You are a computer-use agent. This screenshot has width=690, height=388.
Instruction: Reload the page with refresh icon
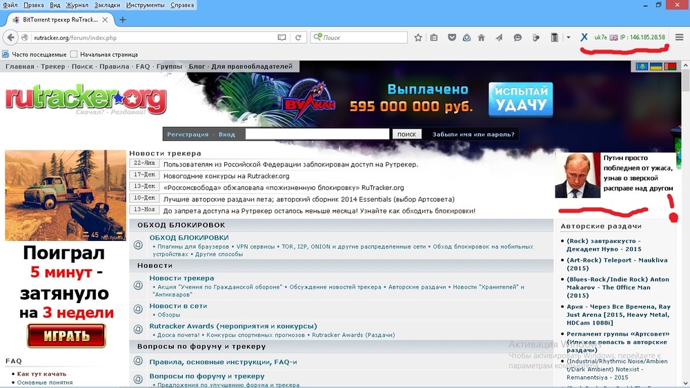point(298,37)
